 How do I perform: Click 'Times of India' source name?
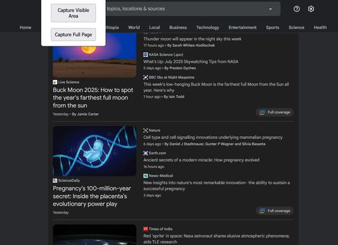pyautogui.click(x=160, y=229)
